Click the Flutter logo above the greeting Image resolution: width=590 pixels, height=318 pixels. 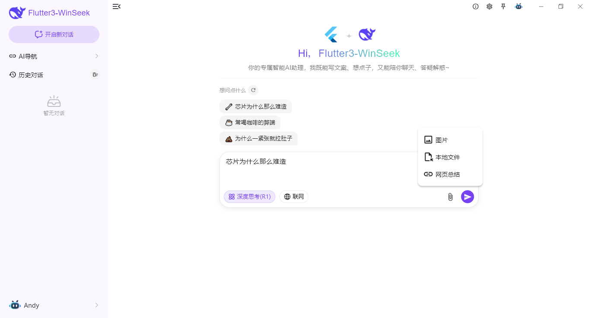(x=331, y=34)
